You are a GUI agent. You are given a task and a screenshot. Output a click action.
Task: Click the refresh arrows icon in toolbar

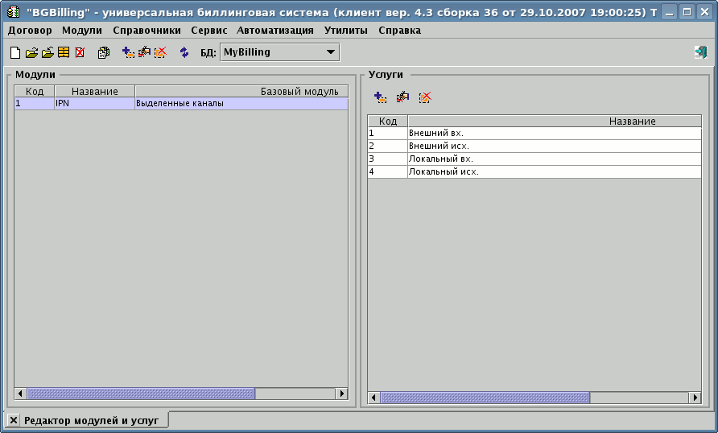tap(184, 52)
